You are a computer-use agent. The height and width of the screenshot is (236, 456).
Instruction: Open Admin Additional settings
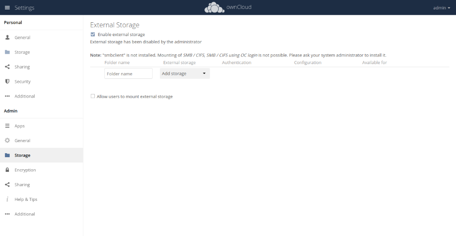[24, 214]
